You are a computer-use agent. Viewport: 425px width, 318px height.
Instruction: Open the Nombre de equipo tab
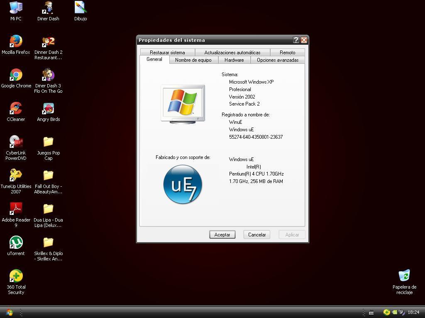pyautogui.click(x=193, y=60)
